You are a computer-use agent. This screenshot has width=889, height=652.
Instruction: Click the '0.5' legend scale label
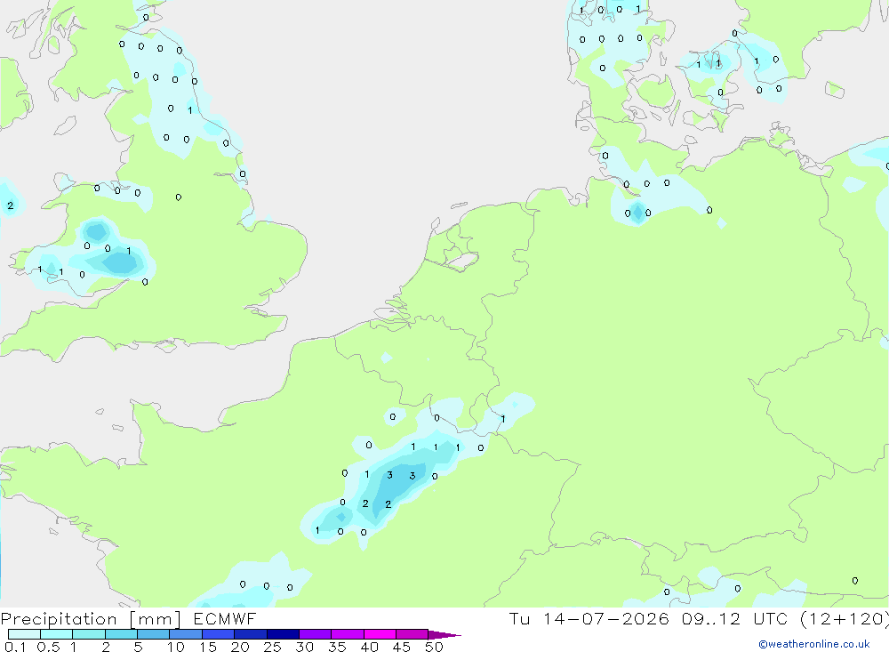click(x=48, y=647)
